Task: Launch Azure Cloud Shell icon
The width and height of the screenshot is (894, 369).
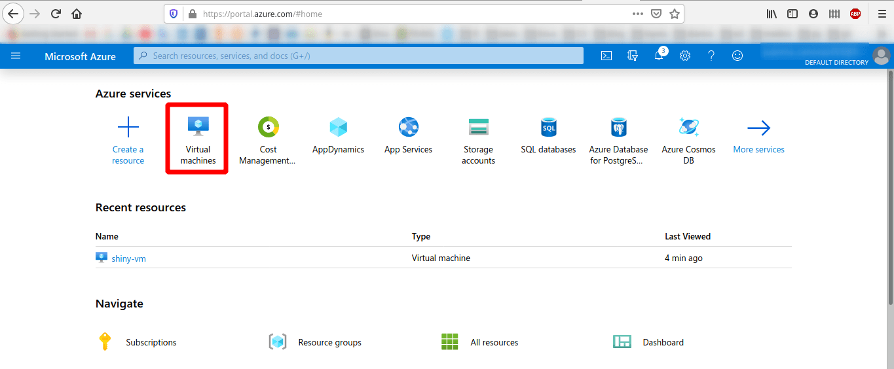Action: tap(606, 56)
